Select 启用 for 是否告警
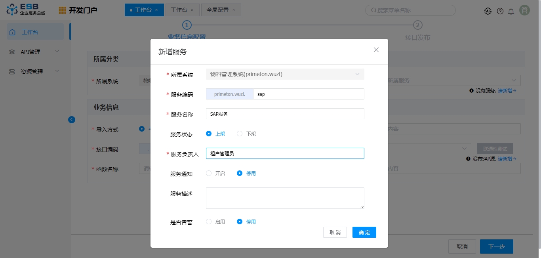Screen dimensions: 541x258 point(209,222)
